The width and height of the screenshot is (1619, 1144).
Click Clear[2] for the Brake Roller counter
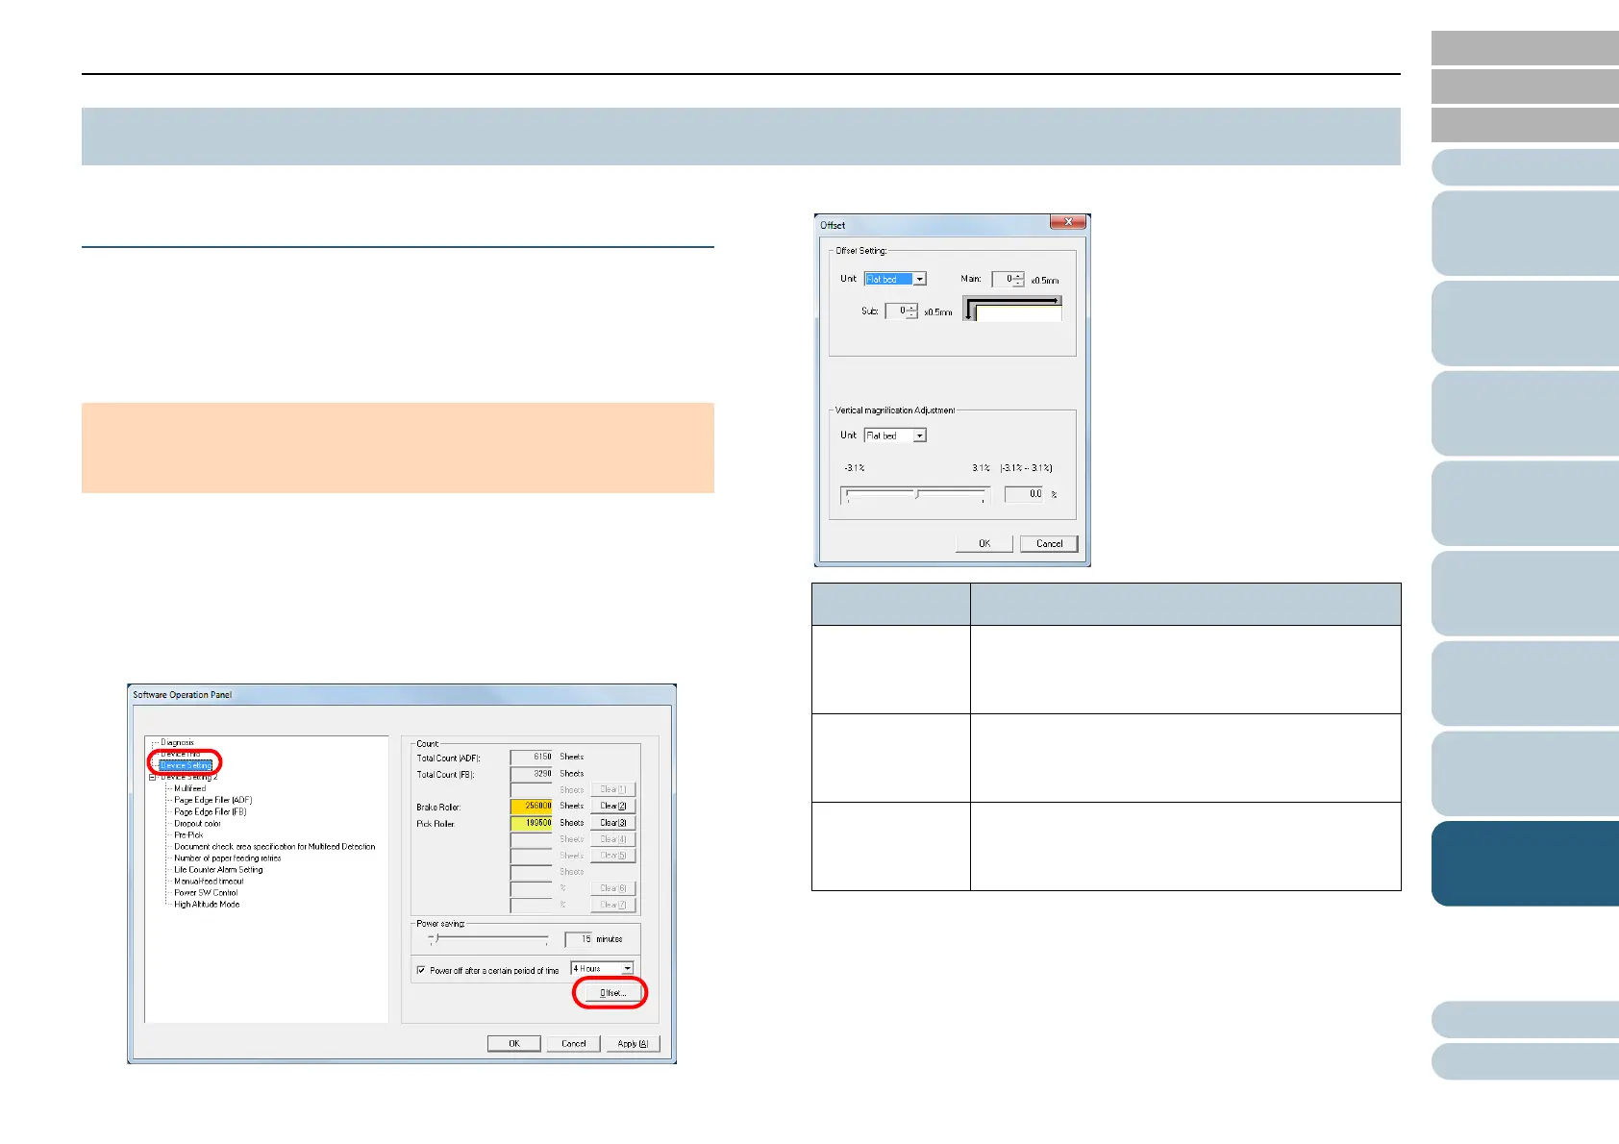[x=612, y=806]
